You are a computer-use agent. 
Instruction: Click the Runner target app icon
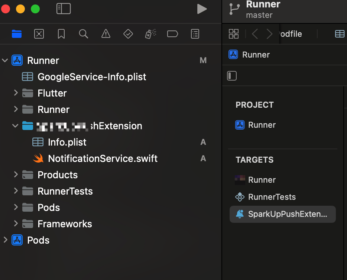click(240, 180)
